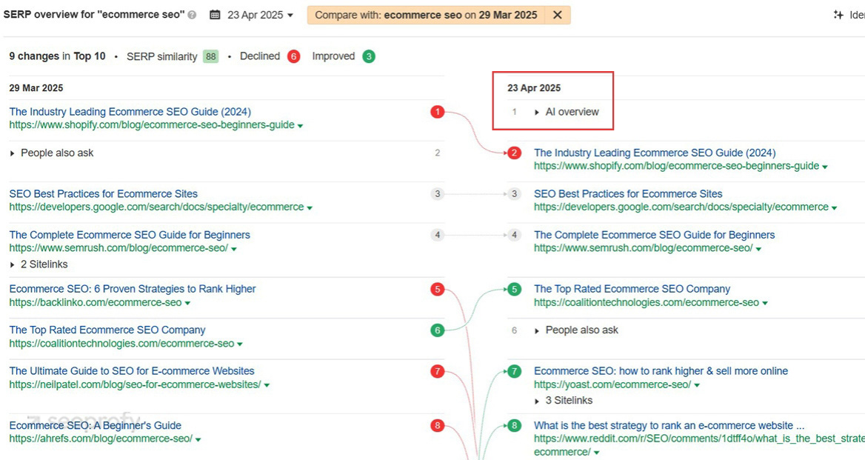Click the Declined count 6 badge
865x460 pixels.
click(293, 56)
